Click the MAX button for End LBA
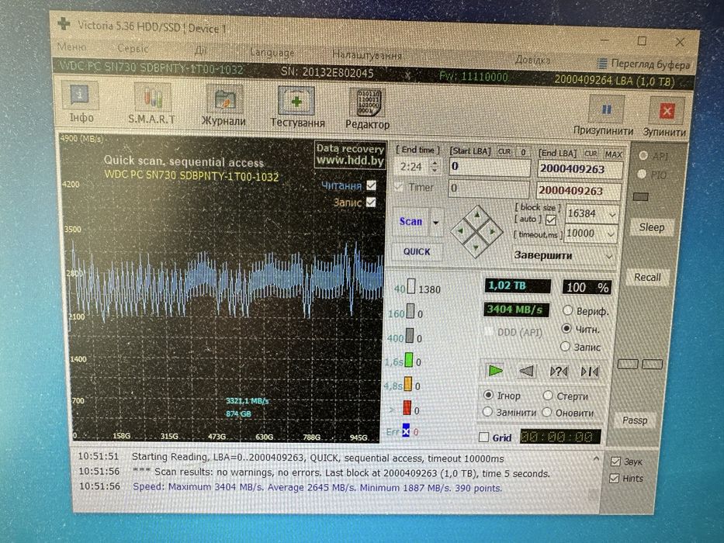The height and width of the screenshot is (543, 724). click(x=614, y=154)
